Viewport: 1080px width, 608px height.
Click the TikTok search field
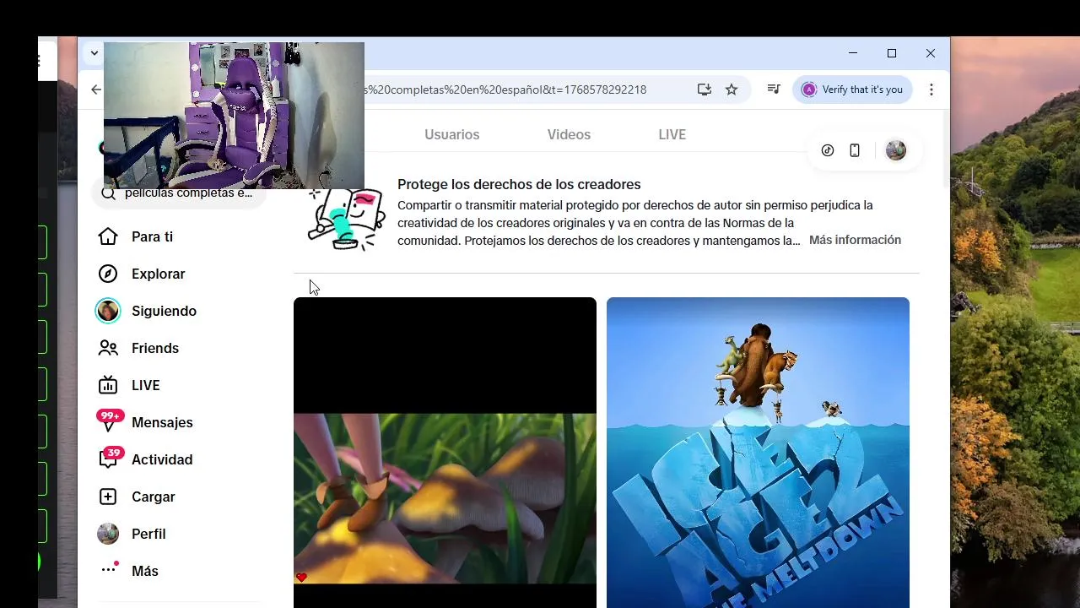pyautogui.click(x=179, y=193)
